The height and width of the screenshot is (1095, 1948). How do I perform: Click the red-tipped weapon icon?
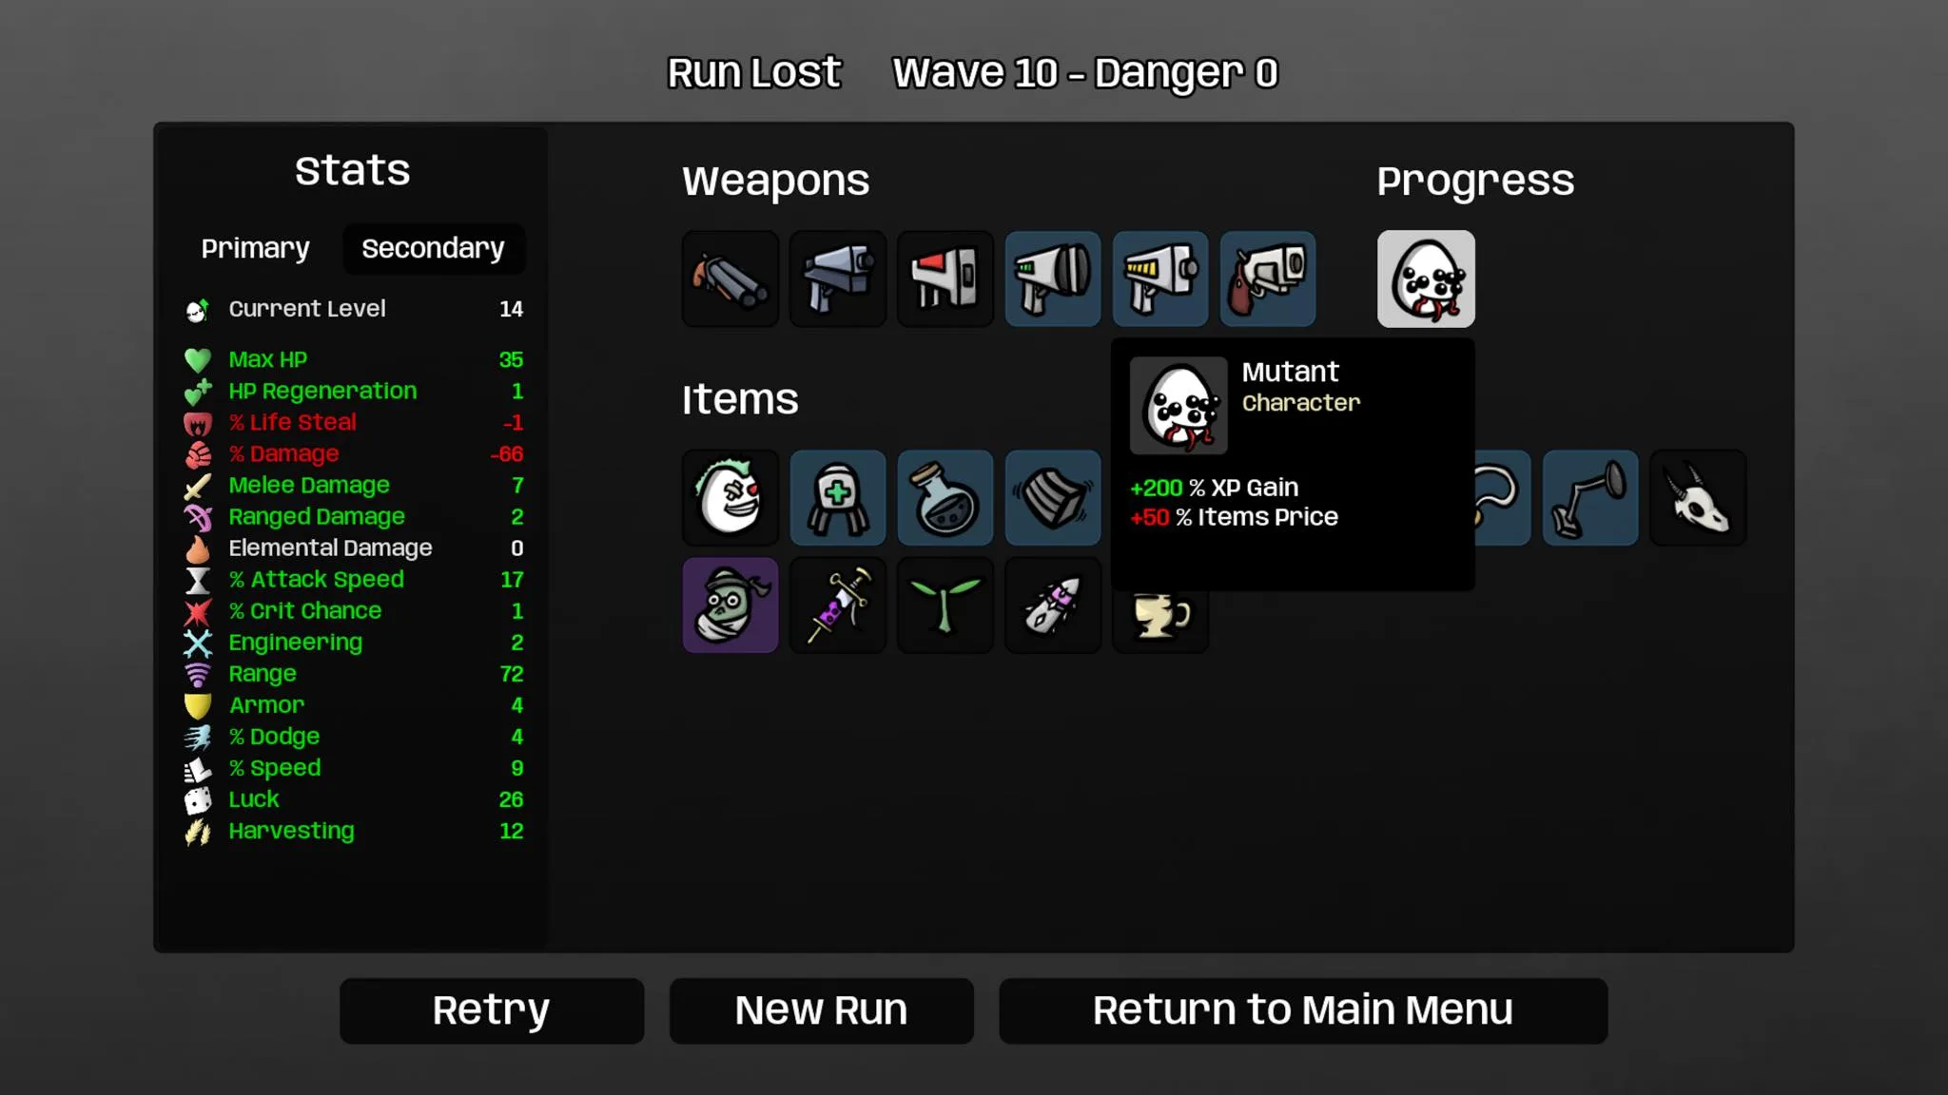(944, 277)
